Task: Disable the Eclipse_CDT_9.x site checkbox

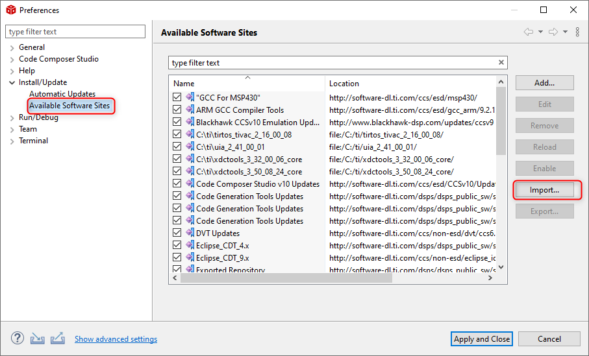Action: [x=177, y=257]
